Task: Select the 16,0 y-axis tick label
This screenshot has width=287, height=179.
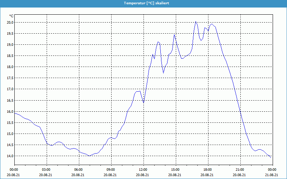Action: (10, 112)
